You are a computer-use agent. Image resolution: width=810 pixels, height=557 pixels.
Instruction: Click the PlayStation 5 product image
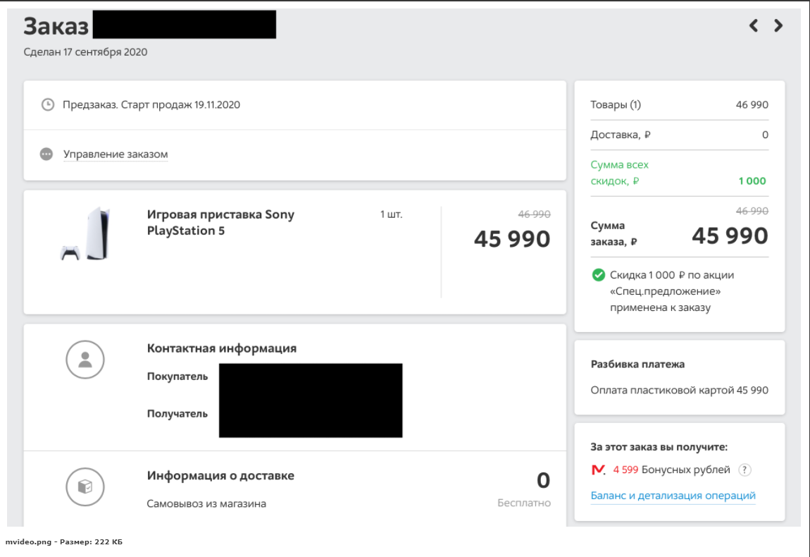click(x=86, y=234)
